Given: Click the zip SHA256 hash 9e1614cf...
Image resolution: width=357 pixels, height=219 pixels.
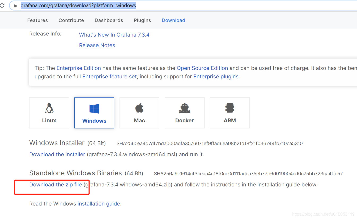Looking at the screenshot, I should [259, 174].
